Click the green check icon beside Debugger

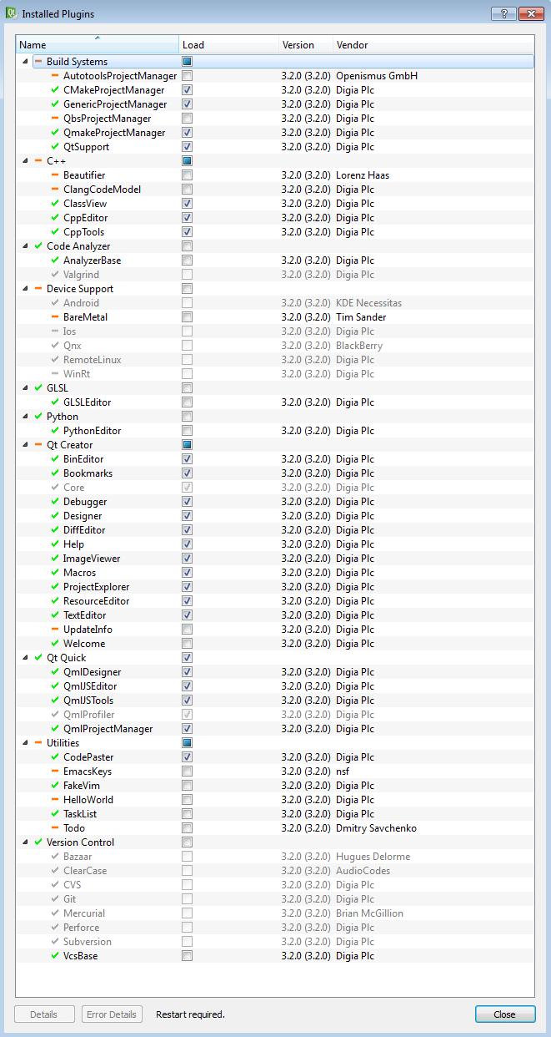point(55,502)
